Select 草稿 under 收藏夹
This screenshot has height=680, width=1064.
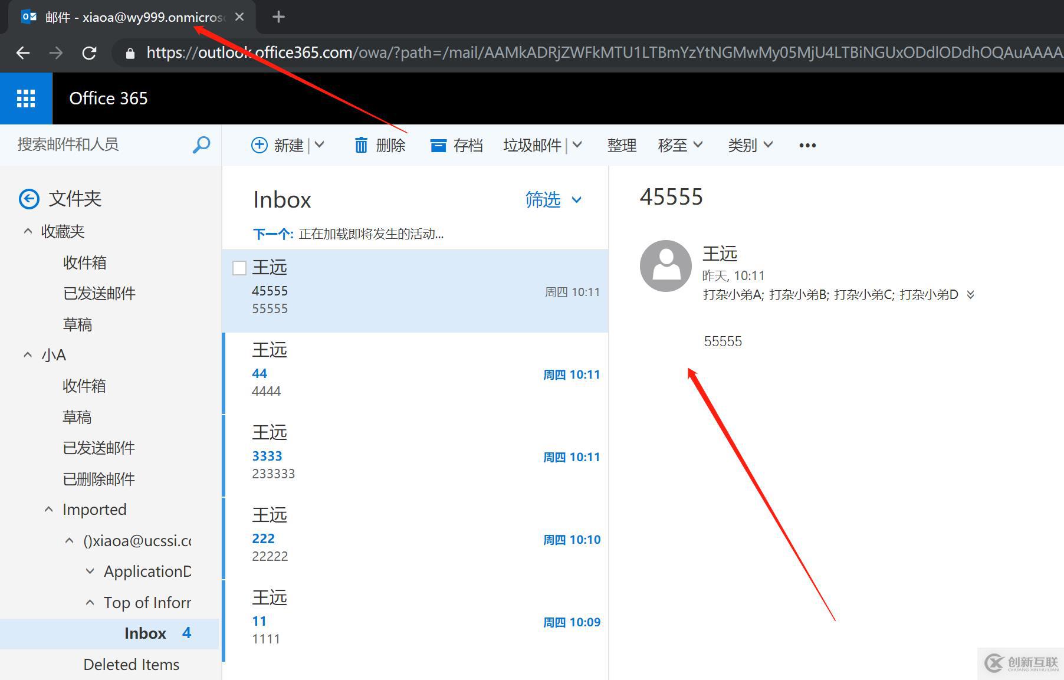pos(77,324)
